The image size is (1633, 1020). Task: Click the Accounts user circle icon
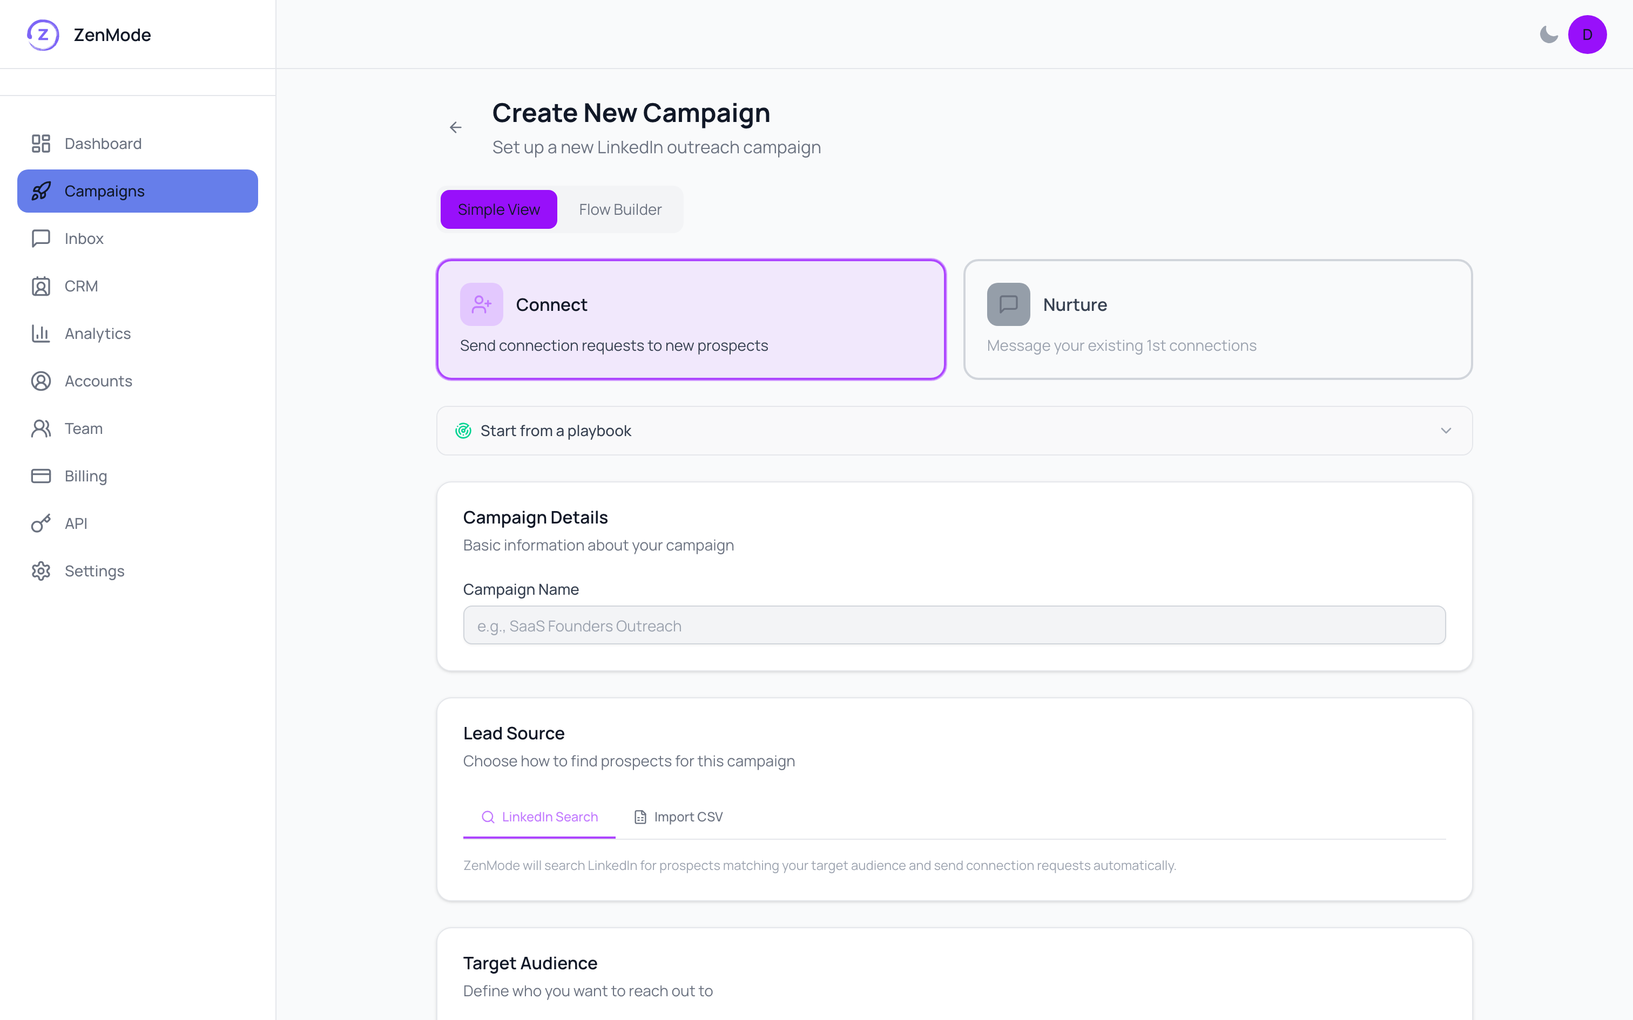41,381
